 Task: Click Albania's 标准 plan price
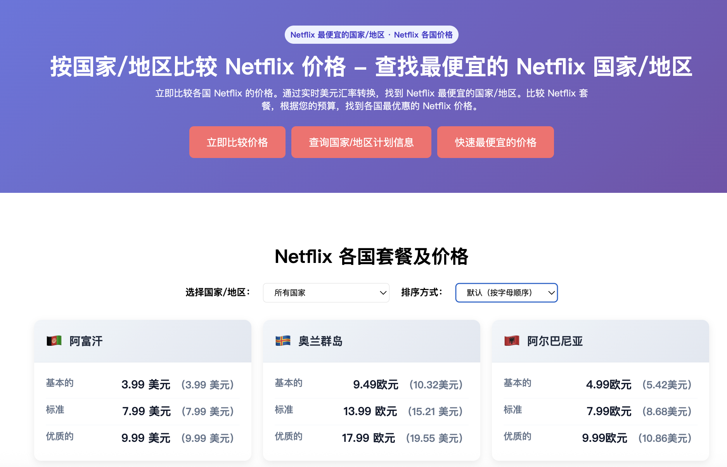click(609, 411)
